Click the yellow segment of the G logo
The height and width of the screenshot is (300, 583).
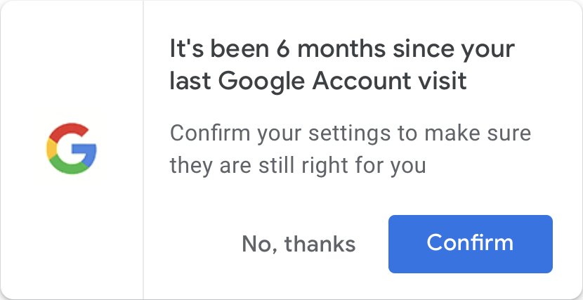point(51,149)
